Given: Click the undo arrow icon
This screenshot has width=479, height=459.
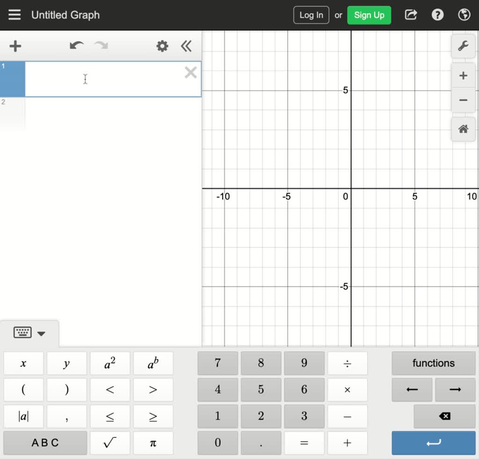Looking at the screenshot, I should coord(76,46).
